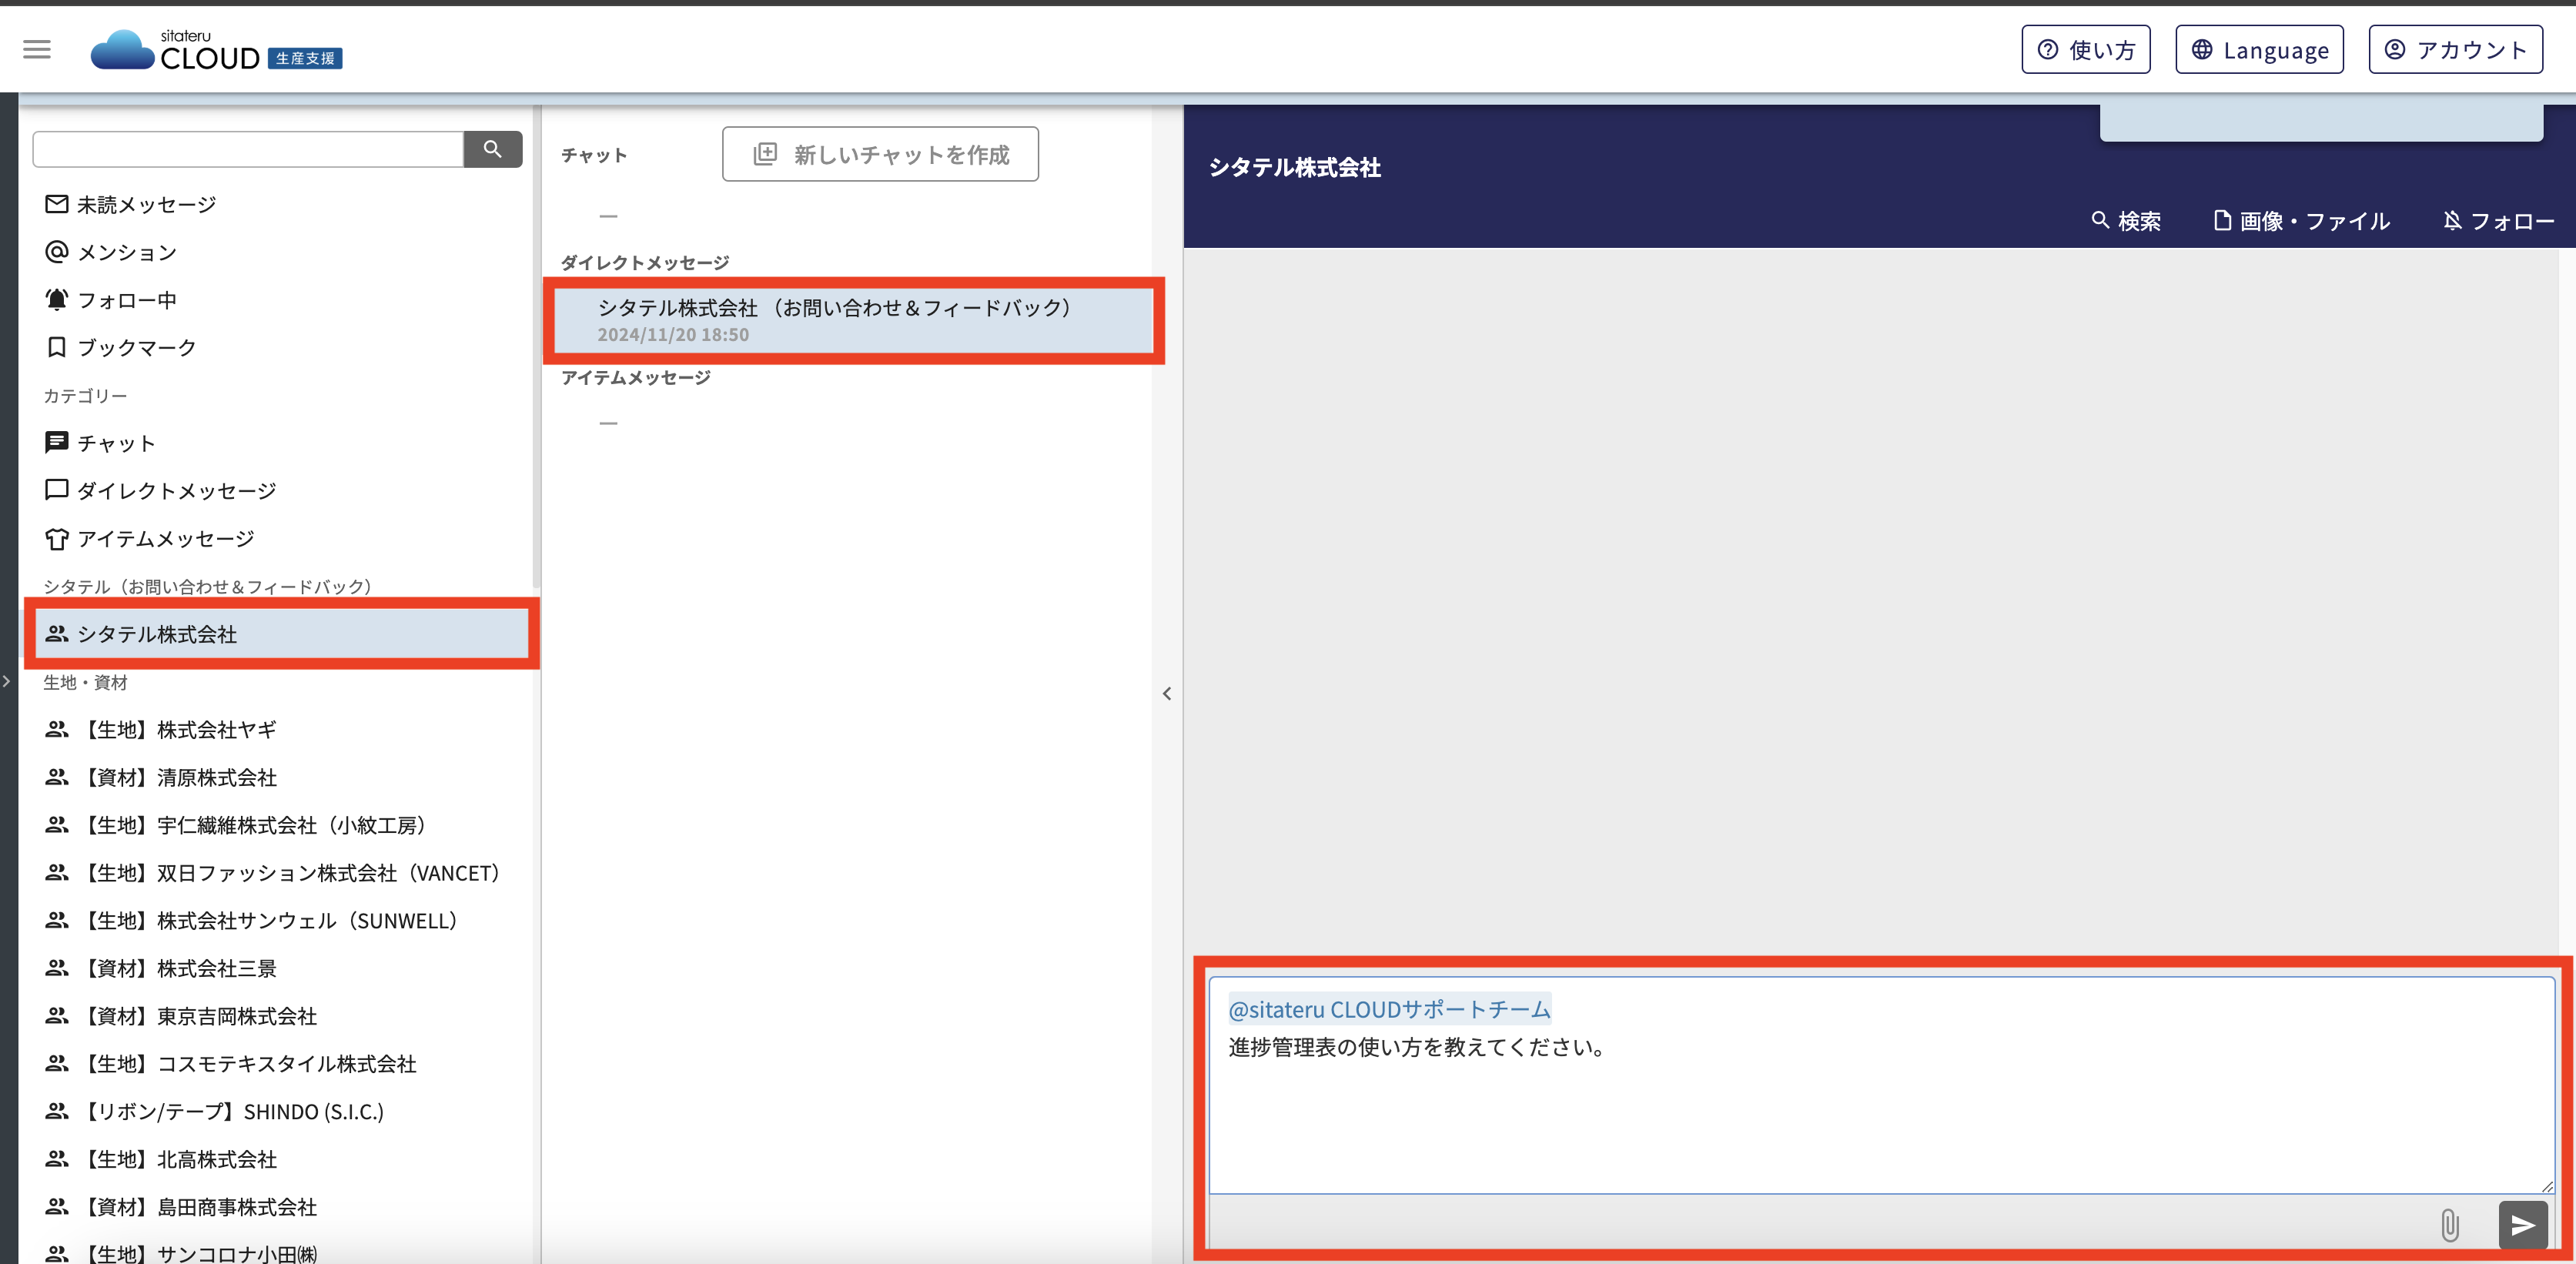Click group icon beside 北高株式会社
The width and height of the screenshot is (2576, 1264).
[57, 1159]
